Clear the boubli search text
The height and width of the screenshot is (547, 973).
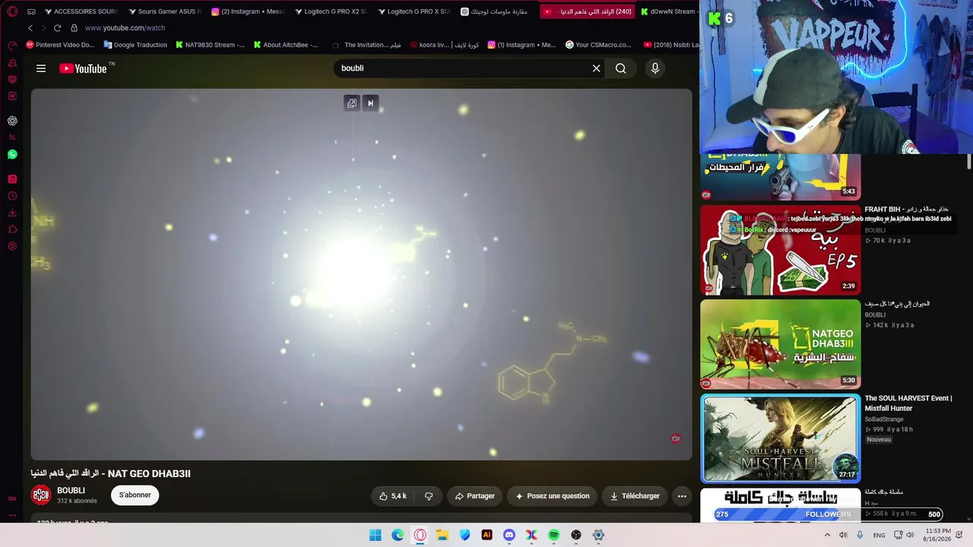tap(596, 68)
